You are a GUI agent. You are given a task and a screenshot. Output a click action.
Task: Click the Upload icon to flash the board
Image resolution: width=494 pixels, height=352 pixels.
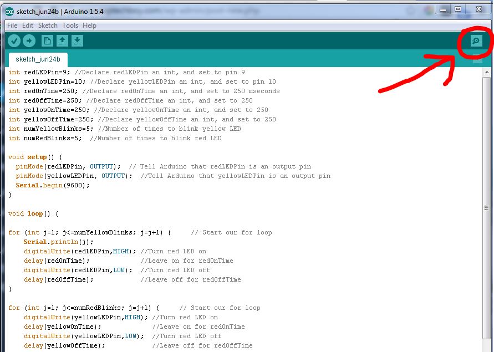(x=29, y=40)
